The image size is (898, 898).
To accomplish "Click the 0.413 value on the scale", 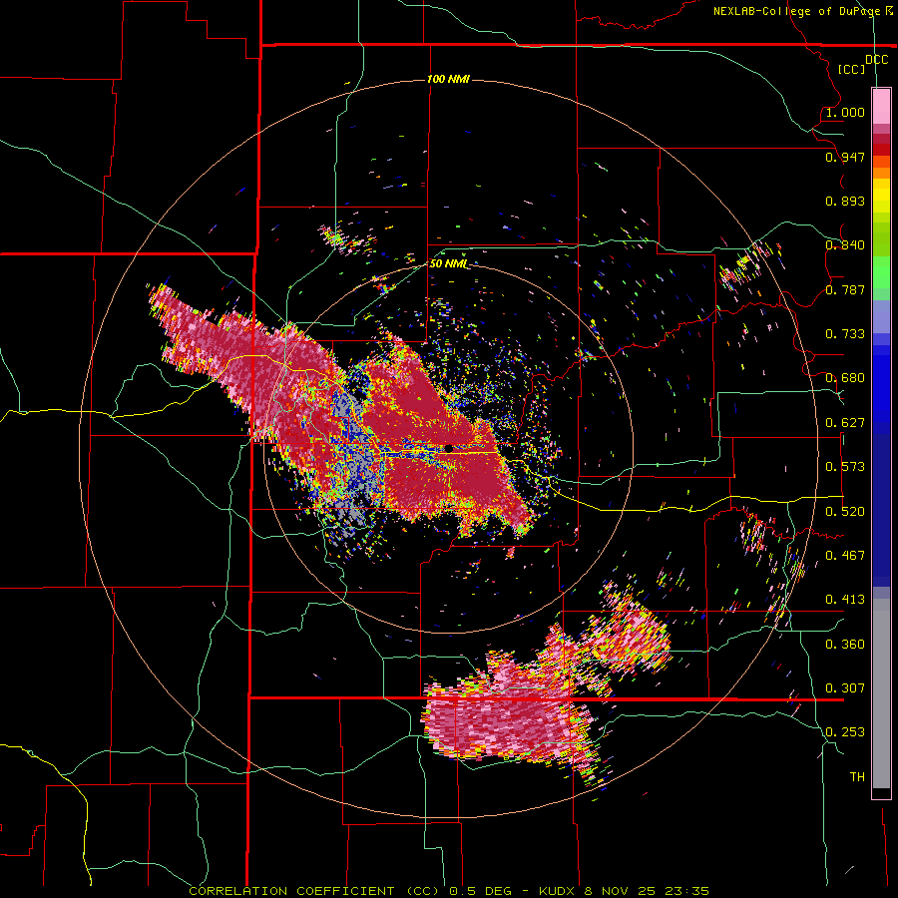I will [x=845, y=600].
